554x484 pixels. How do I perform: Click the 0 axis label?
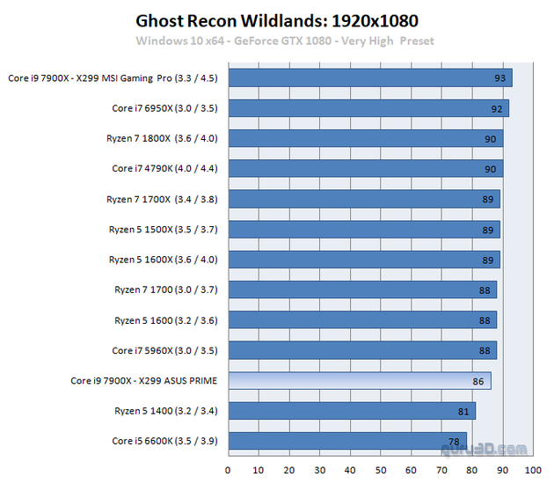[x=228, y=470]
